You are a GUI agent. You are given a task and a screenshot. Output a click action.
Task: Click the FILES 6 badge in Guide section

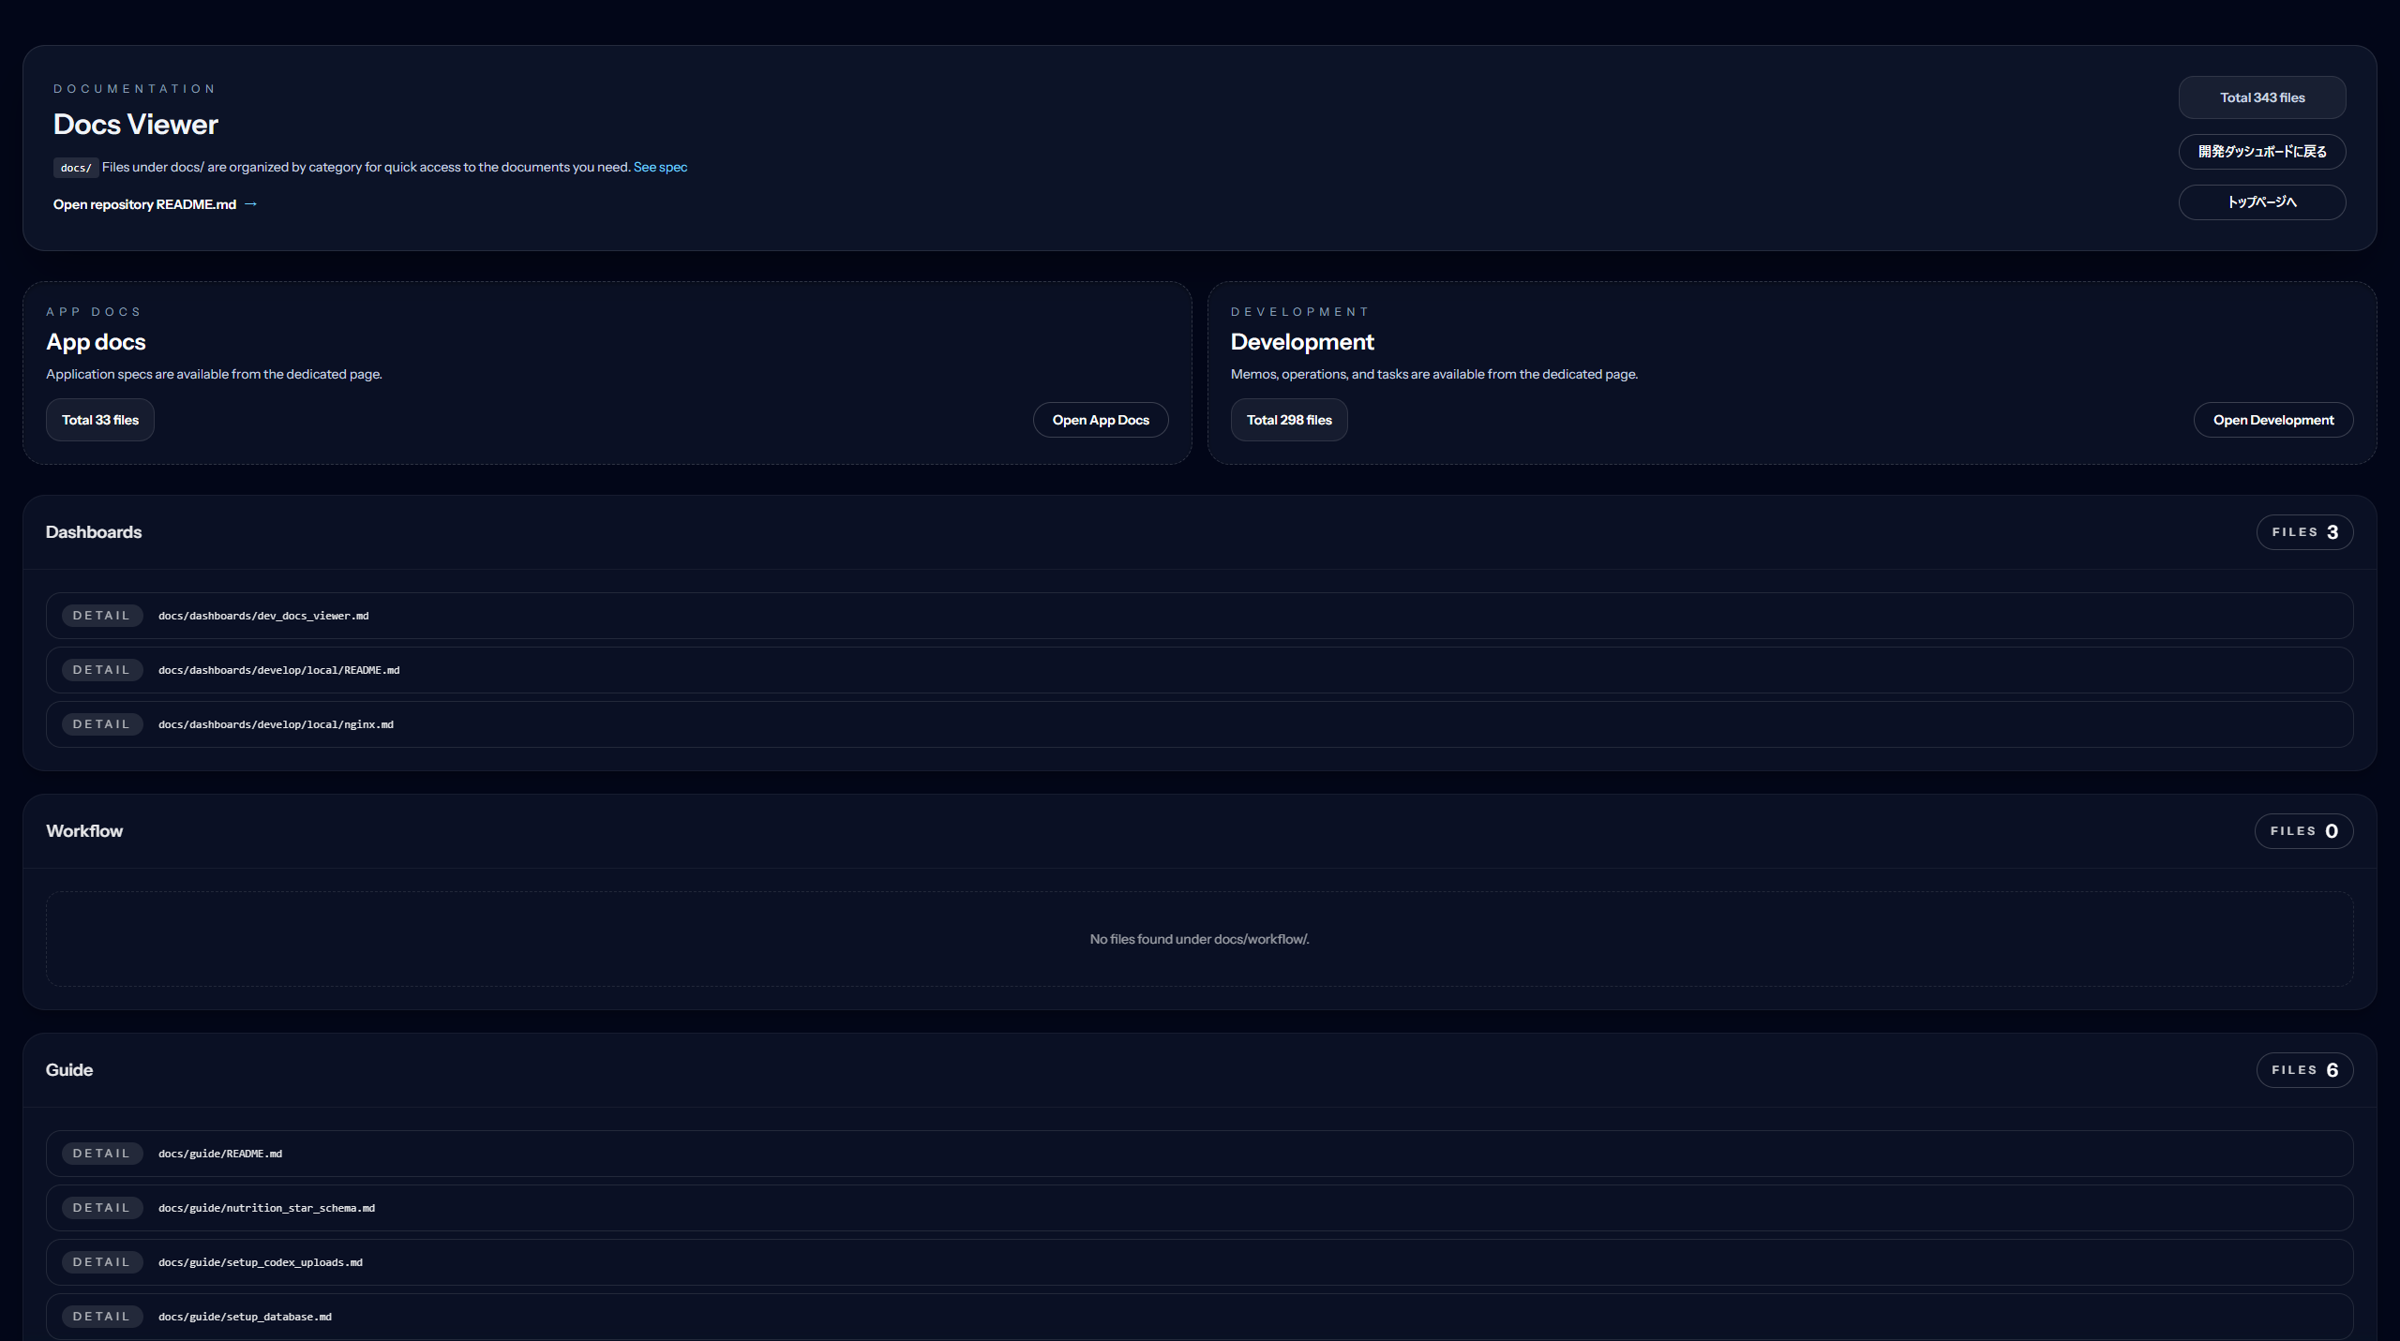[2303, 1069]
